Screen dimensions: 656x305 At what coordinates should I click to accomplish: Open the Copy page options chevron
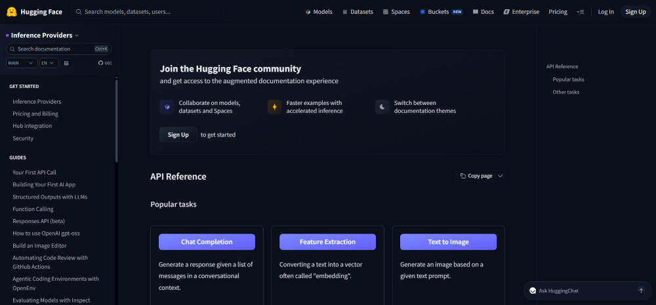tap(501, 176)
